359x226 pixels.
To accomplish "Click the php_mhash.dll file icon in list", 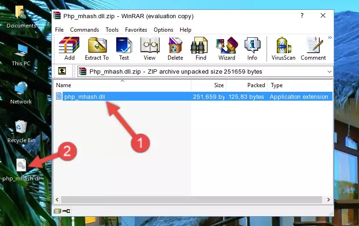I will pos(59,96).
